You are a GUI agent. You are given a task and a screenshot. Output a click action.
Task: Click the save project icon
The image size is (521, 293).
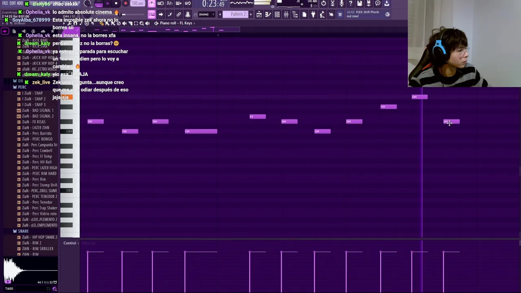pyautogui.click(x=359, y=4)
